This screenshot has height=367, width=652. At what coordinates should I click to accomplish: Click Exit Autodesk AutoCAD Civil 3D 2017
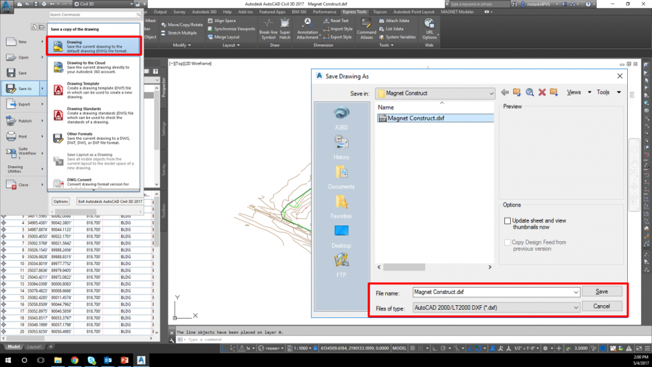[x=110, y=201]
